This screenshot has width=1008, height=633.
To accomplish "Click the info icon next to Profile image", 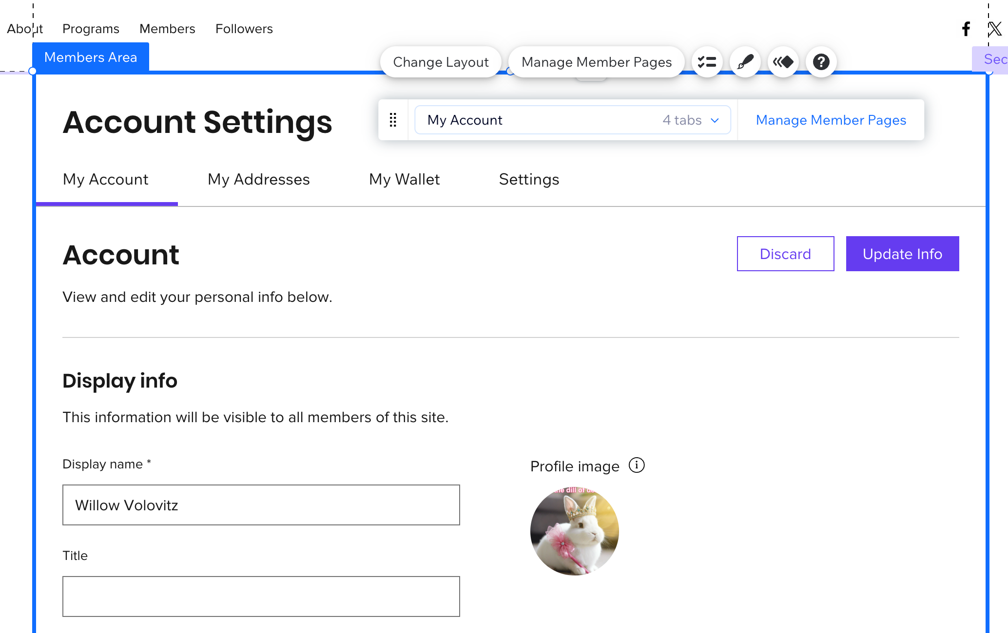I will coord(637,465).
